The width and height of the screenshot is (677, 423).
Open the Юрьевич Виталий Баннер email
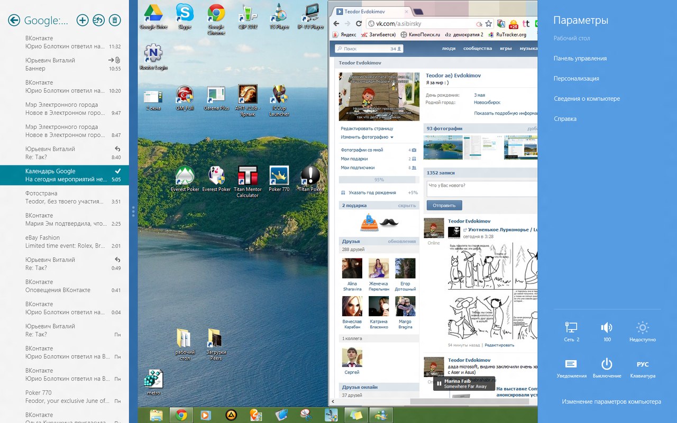pos(65,64)
